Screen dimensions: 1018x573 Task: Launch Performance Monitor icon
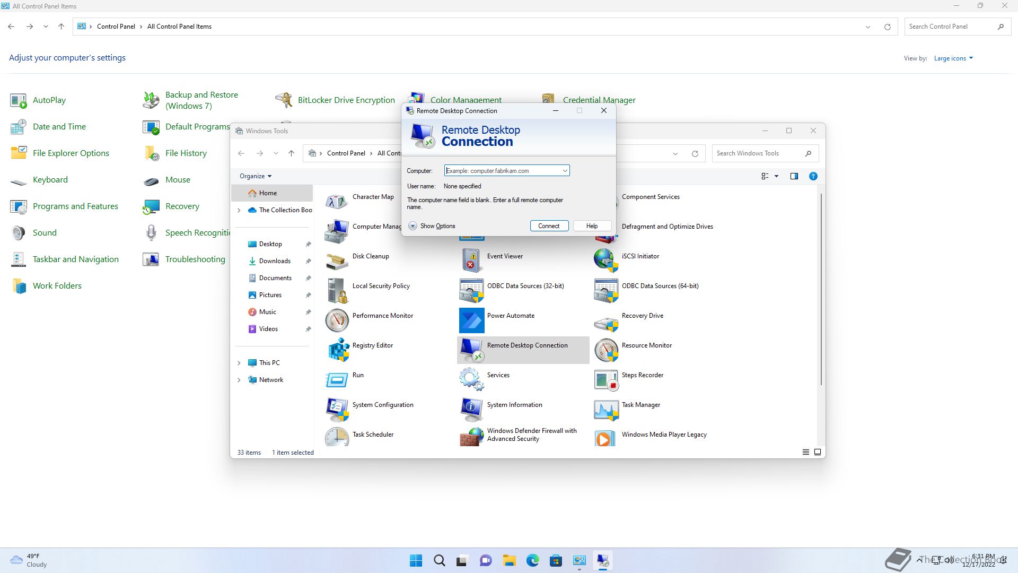[337, 321]
